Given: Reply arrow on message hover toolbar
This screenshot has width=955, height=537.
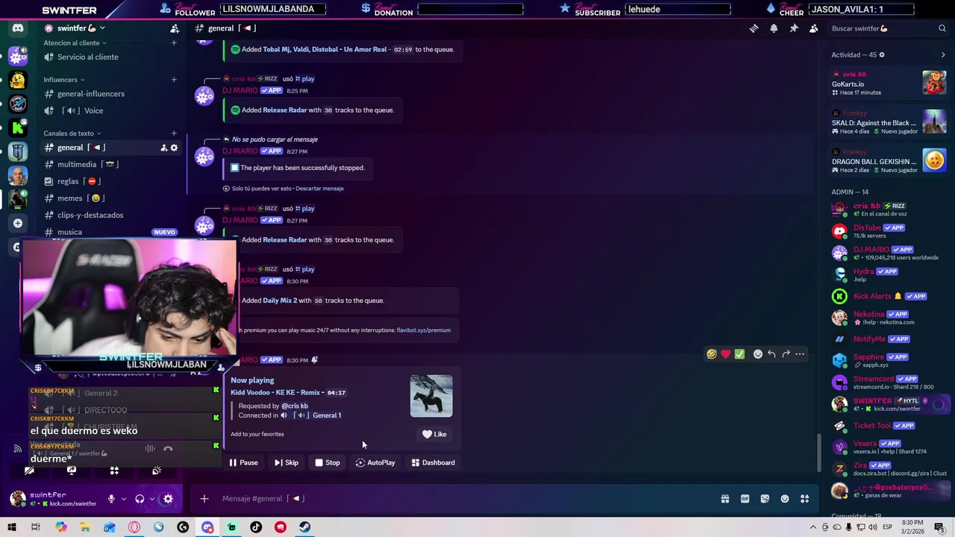Looking at the screenshot, I should click(771, 354).
